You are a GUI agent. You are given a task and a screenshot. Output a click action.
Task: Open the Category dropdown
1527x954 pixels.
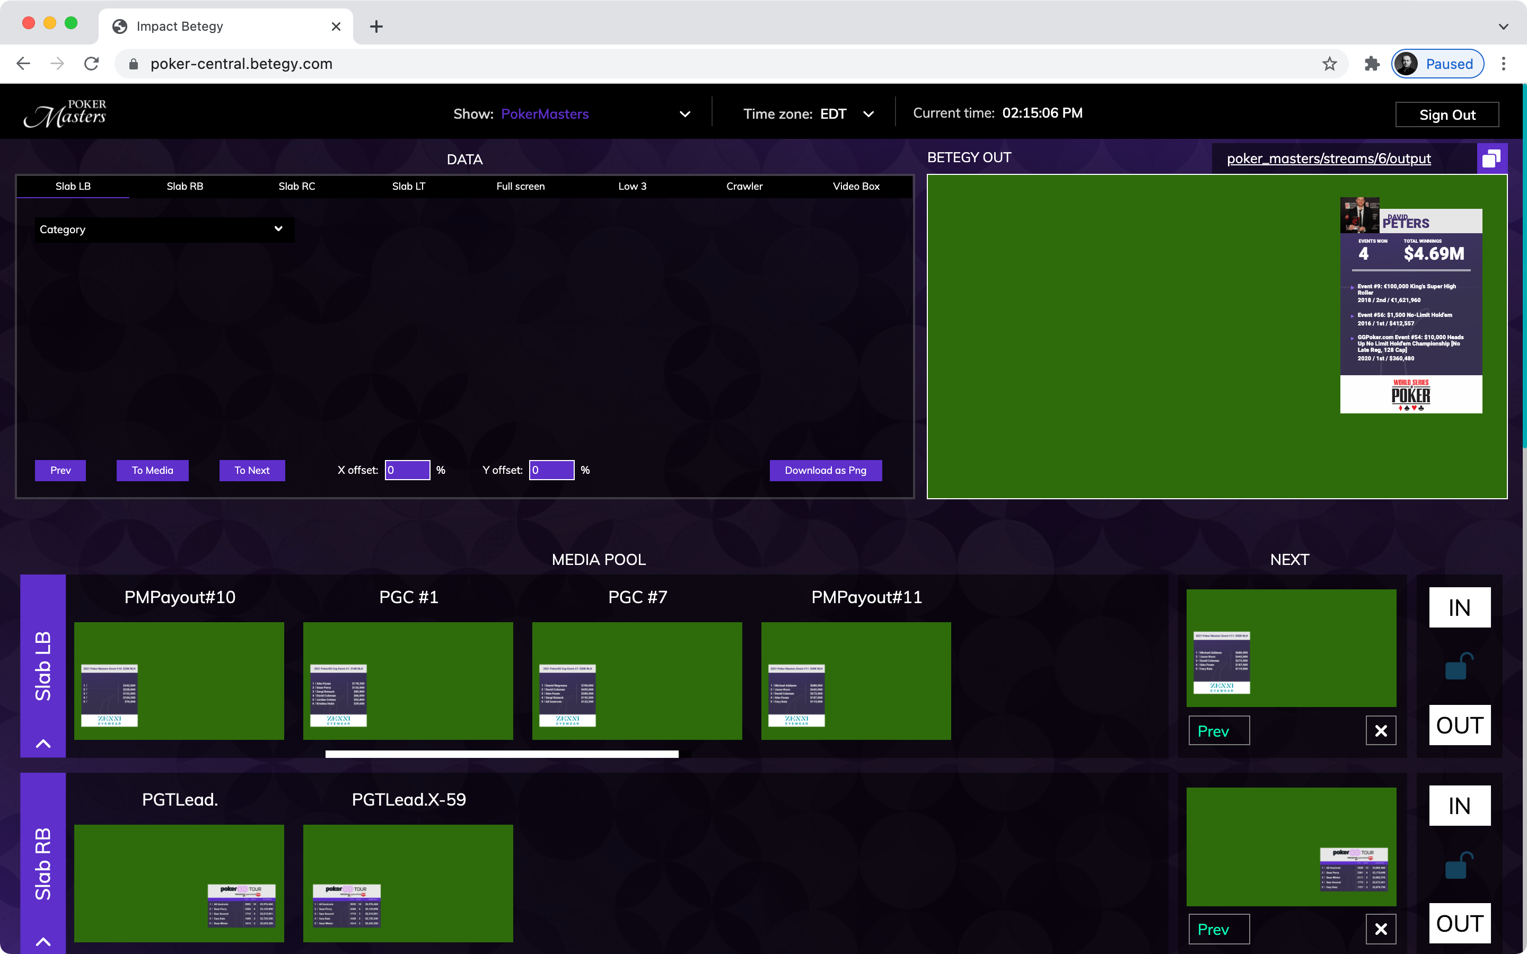(x=164, y=229)
